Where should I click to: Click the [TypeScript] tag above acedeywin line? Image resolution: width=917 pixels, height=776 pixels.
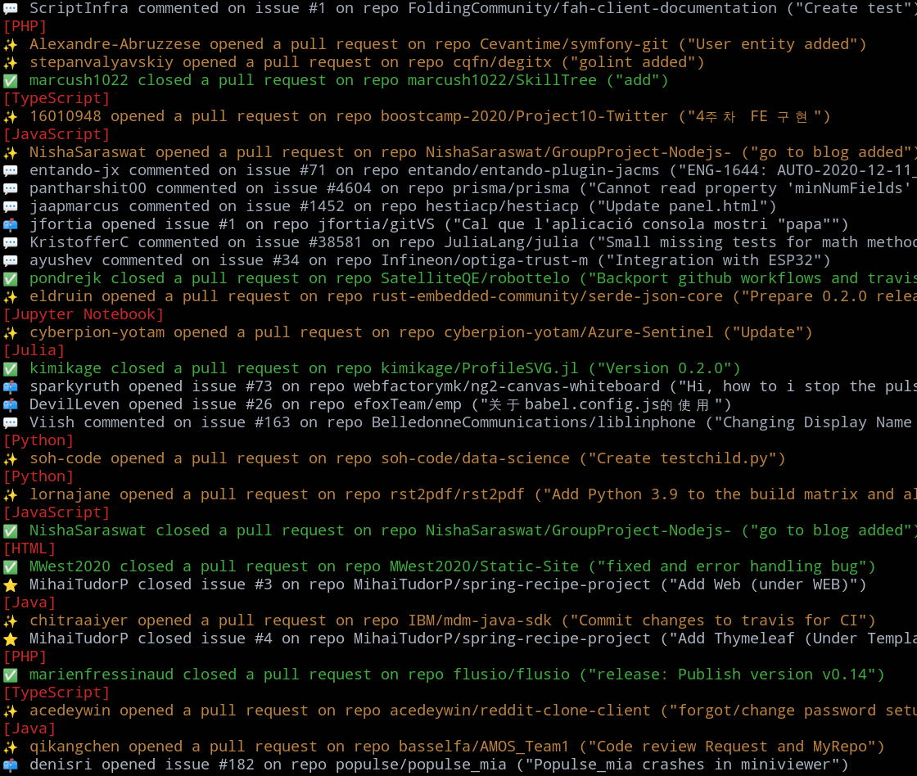tap(56, 693)
